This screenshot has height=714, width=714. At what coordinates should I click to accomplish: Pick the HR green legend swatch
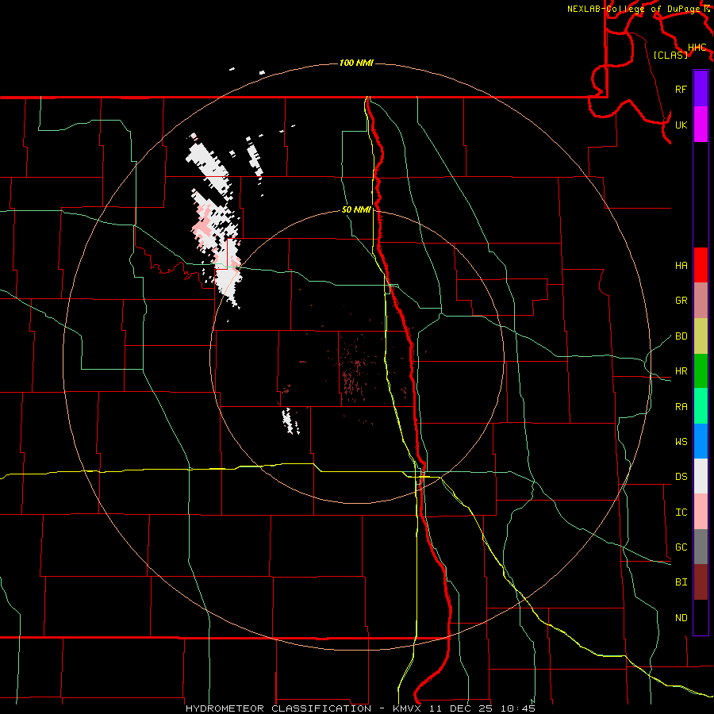(701, 370)
